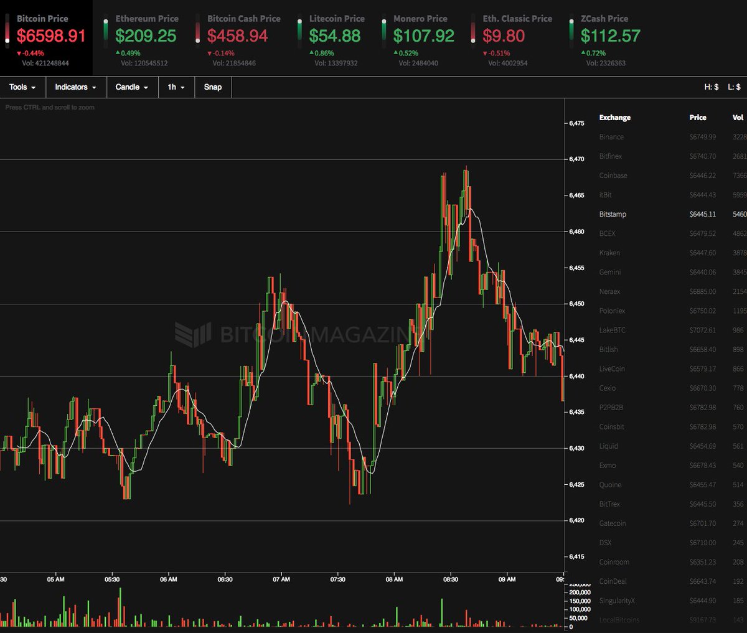Click the gauge bar beside Bitcoin Cash Price
Screen dimensions: 747x633
(198, 31)
